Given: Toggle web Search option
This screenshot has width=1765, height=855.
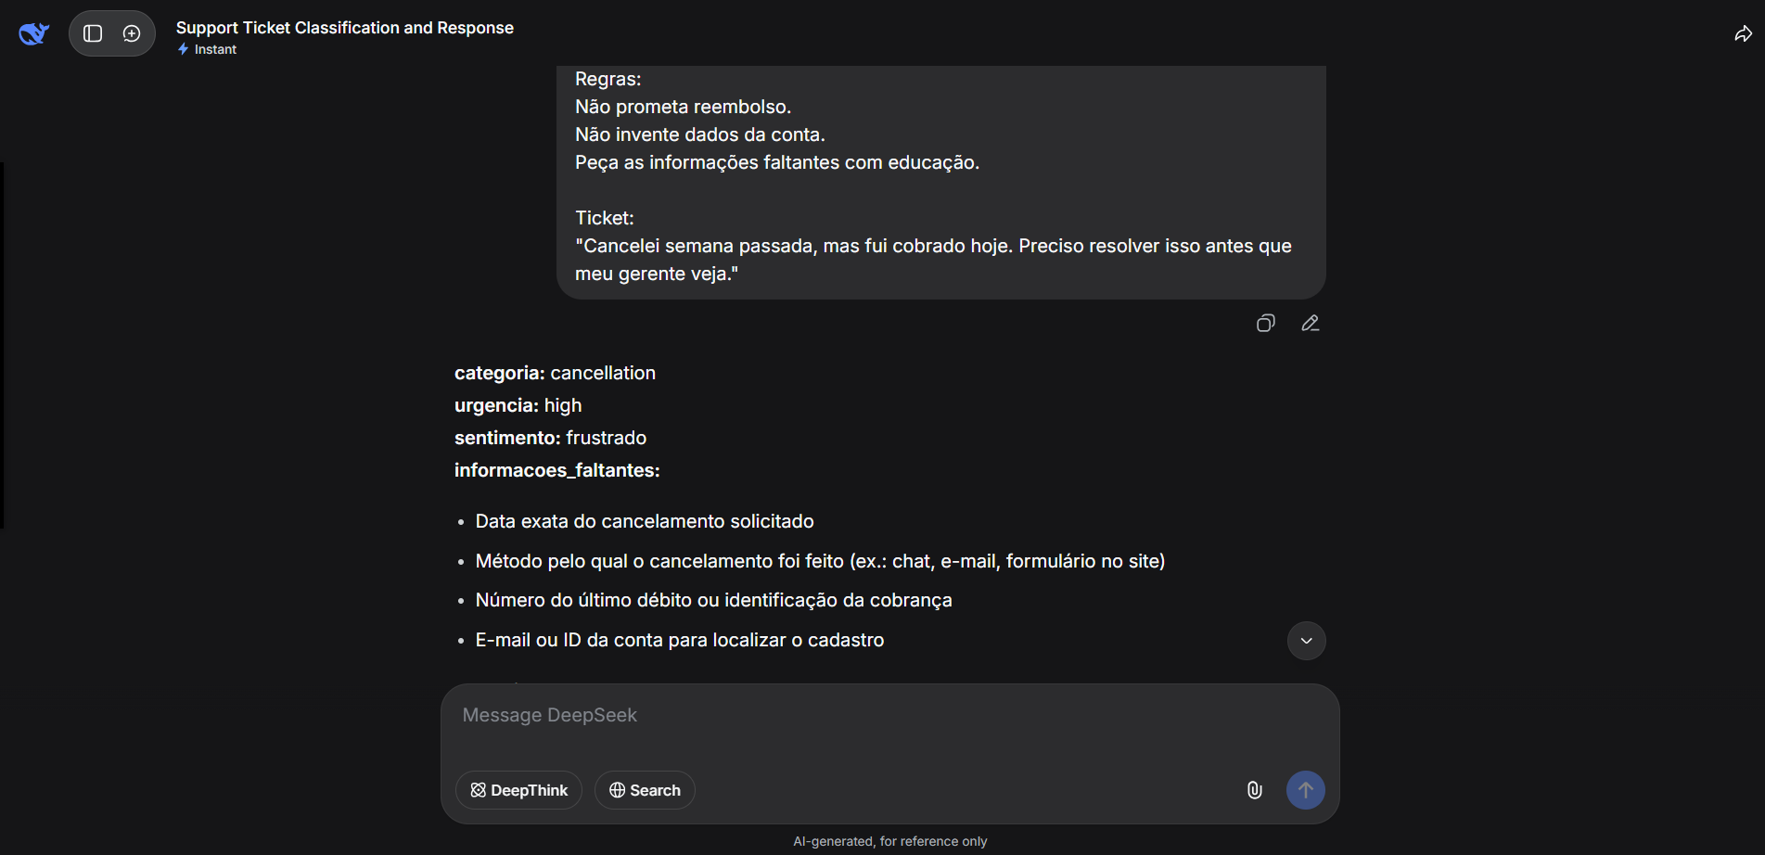Looking at the screenshot, I should pos(645,790).
